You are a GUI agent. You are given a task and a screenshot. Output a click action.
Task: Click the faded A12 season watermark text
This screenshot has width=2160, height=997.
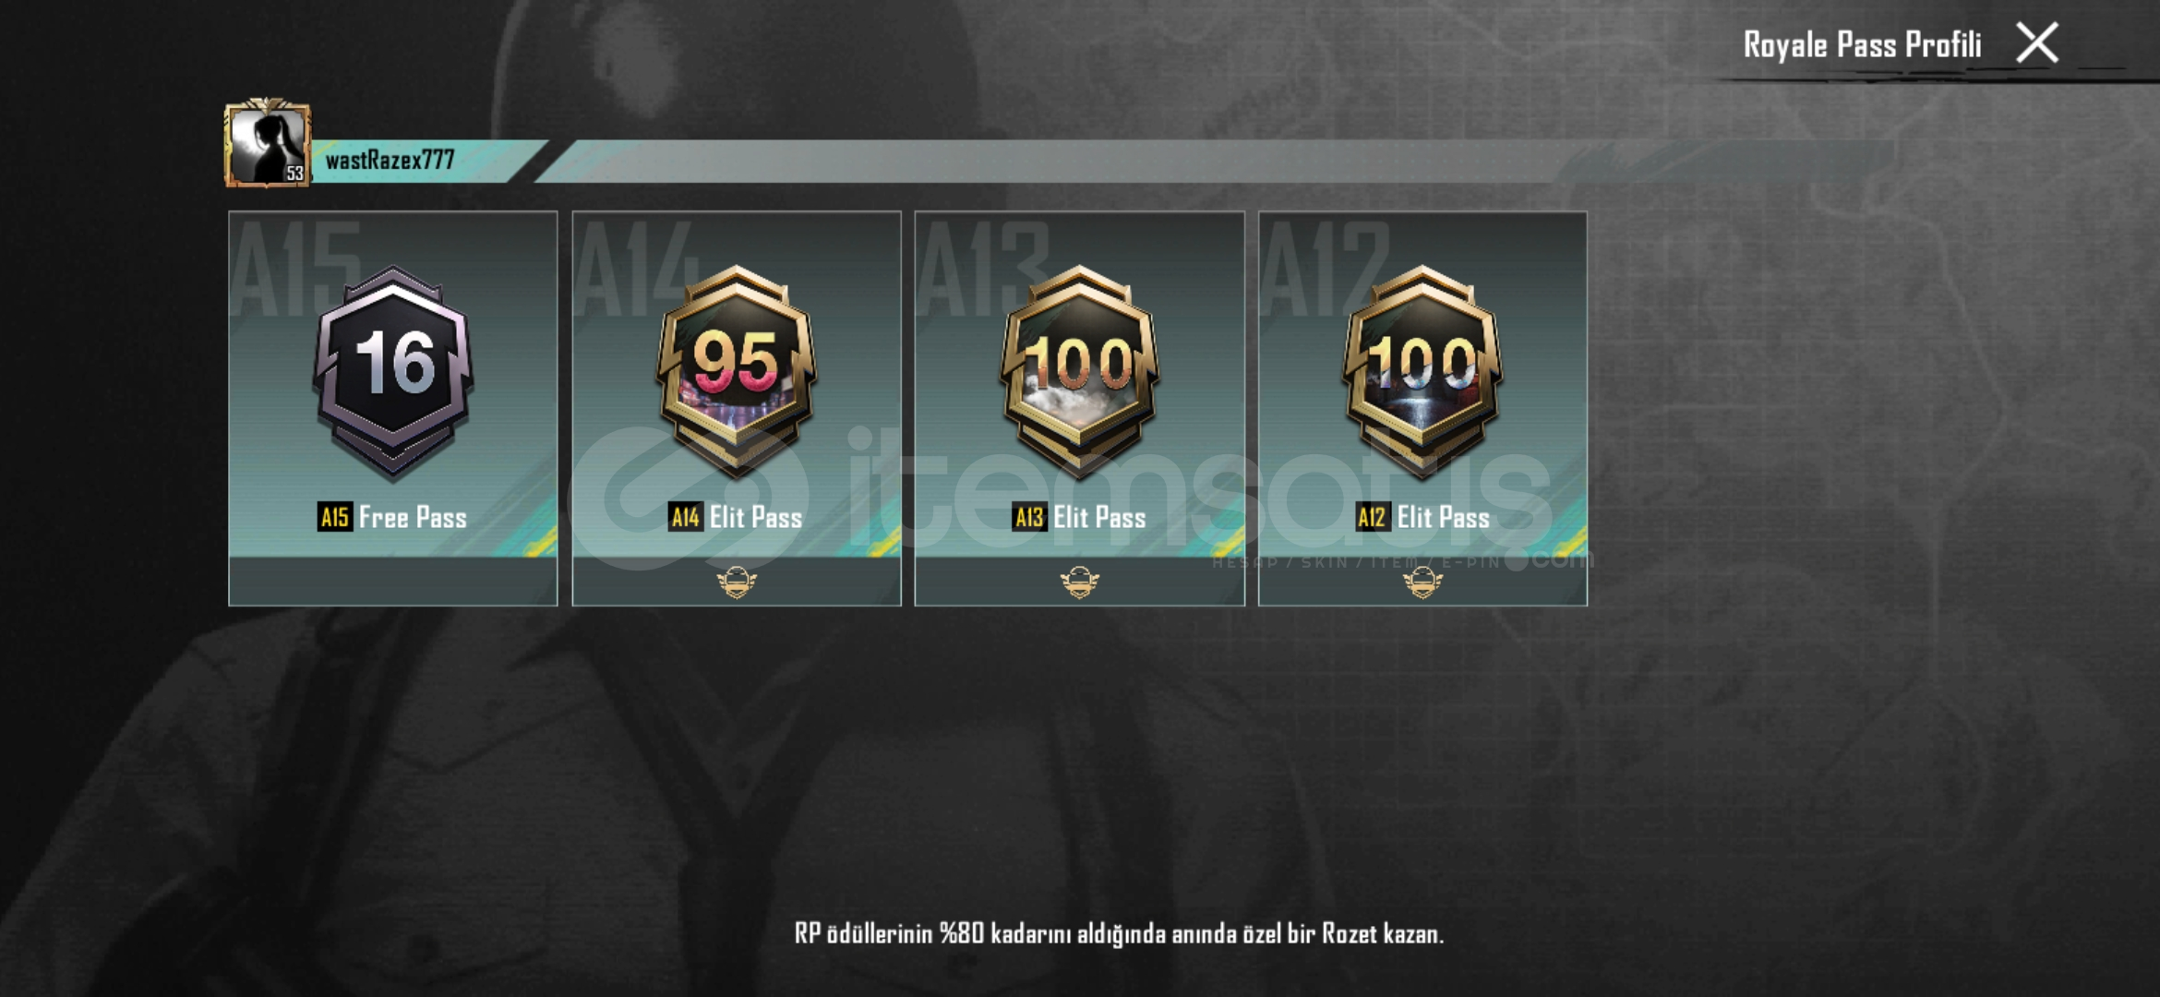click(1326, 268)
